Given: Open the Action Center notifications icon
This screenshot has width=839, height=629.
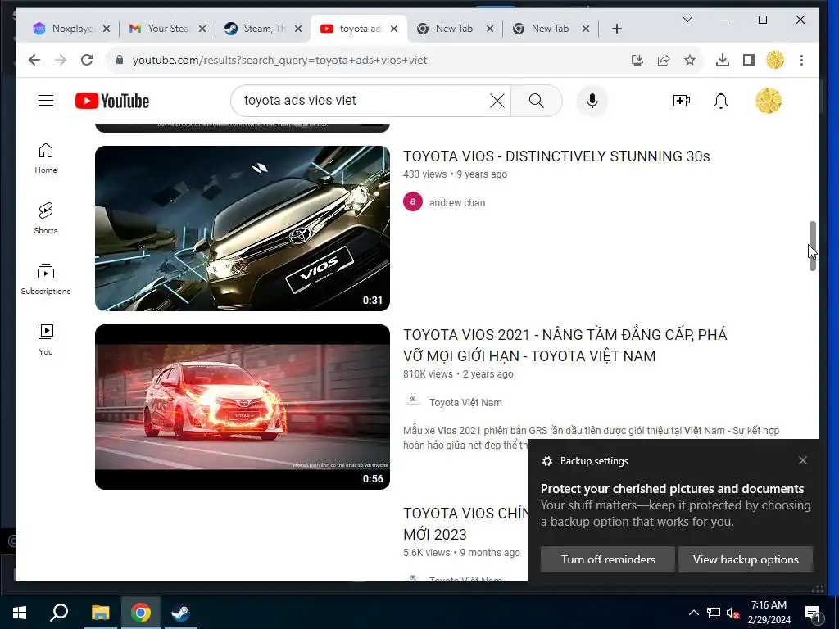Looking at the screenshot, I should click(x=812, y=613).
